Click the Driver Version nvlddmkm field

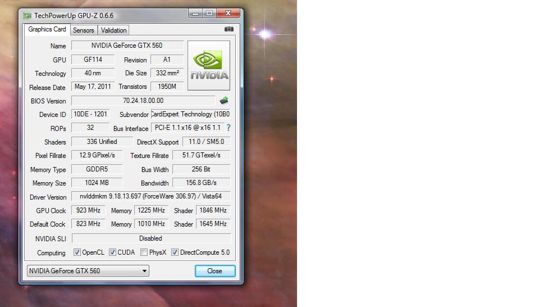click(x=151, y=196)
